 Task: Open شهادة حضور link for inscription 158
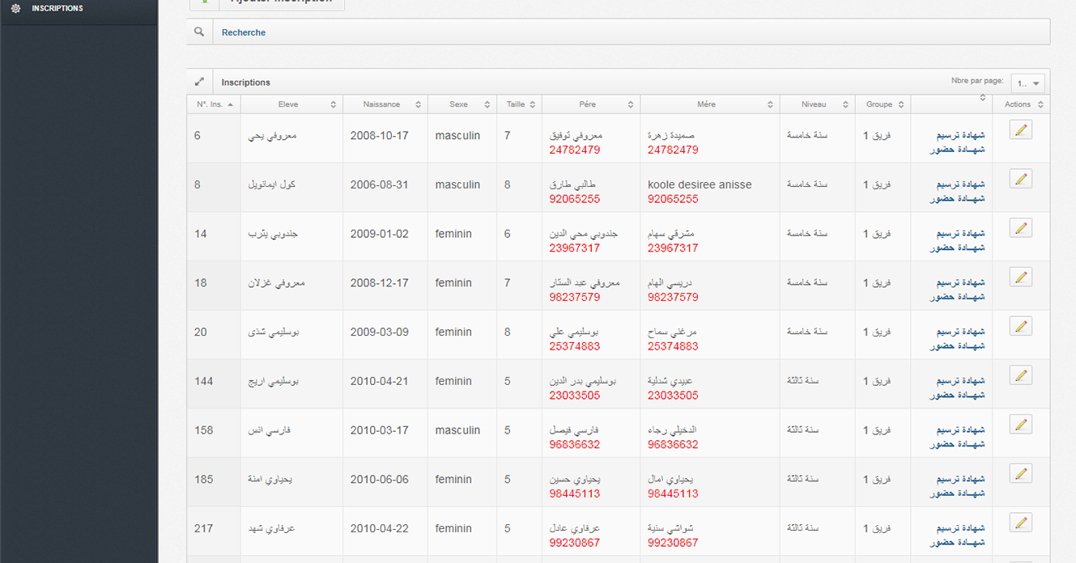tap(958, 444)
